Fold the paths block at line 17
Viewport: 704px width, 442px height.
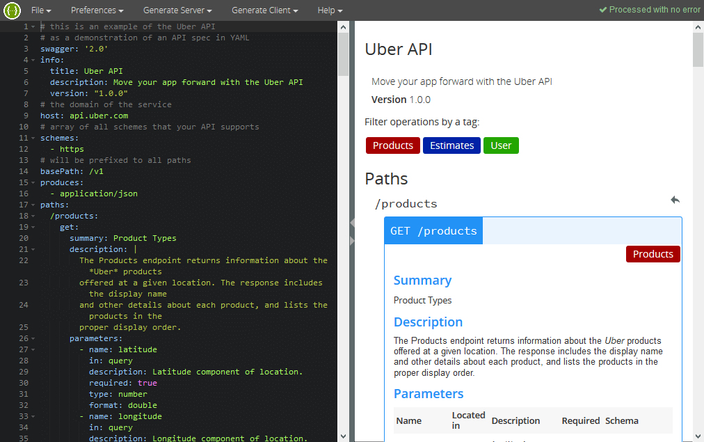pos(33,205)
